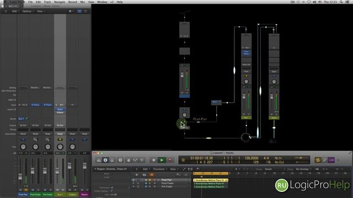Toggle stereo mode icon on Post Pan strip
The image size is (353, 198).
pos(23,139)
